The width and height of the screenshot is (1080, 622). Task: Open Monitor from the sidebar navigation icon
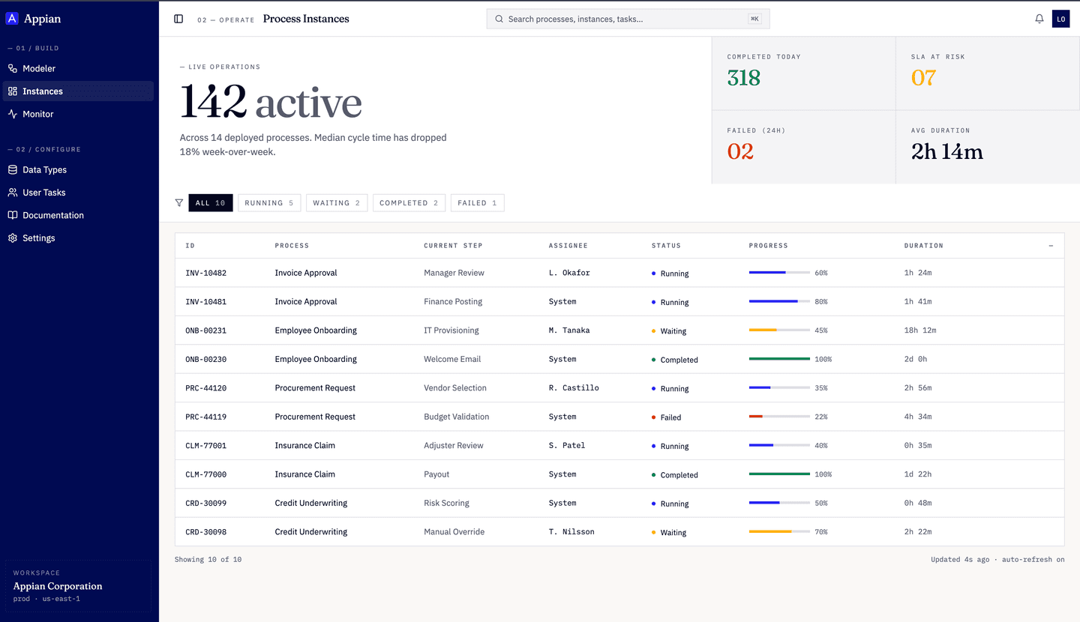click(13, 113)
